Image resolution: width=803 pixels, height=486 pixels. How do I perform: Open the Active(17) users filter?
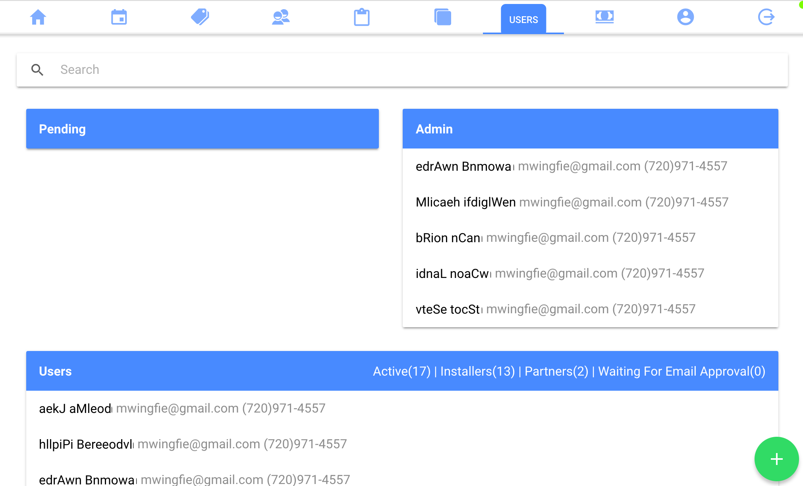tap(401, 371)
